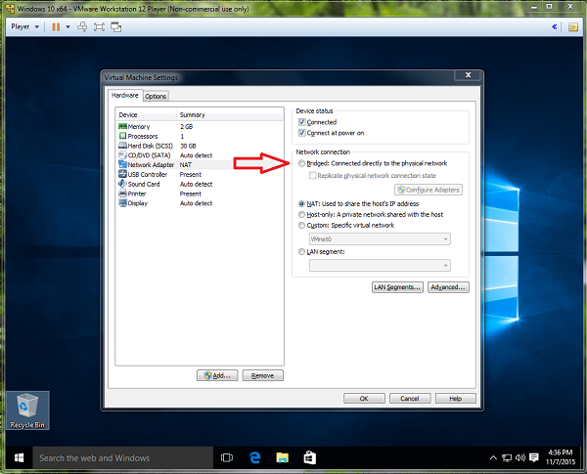The width and height of the screenshot is (587, 474).
Task: Open the VMware library icon at toolbar right
Action: pyautogui.click(x=572, y=27)
